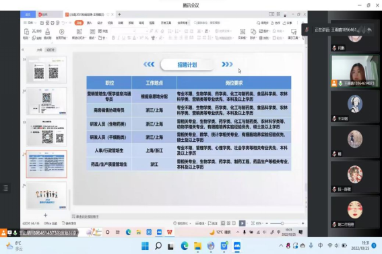Switch to the 大纲 outline pane tab

point(39,50)
